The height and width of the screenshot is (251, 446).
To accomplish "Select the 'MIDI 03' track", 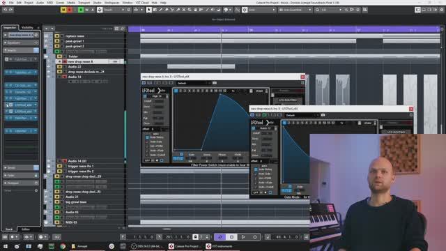I will pos(71,222).
